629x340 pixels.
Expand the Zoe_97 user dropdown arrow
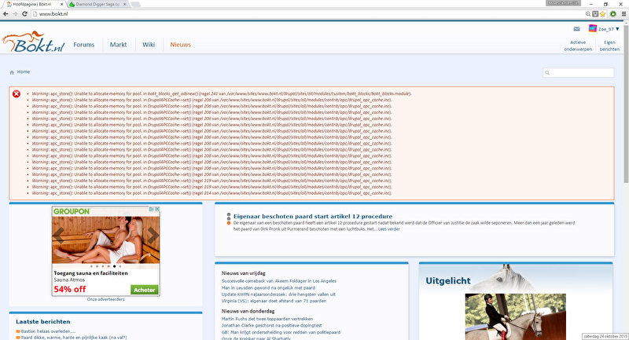pos(617,29)
